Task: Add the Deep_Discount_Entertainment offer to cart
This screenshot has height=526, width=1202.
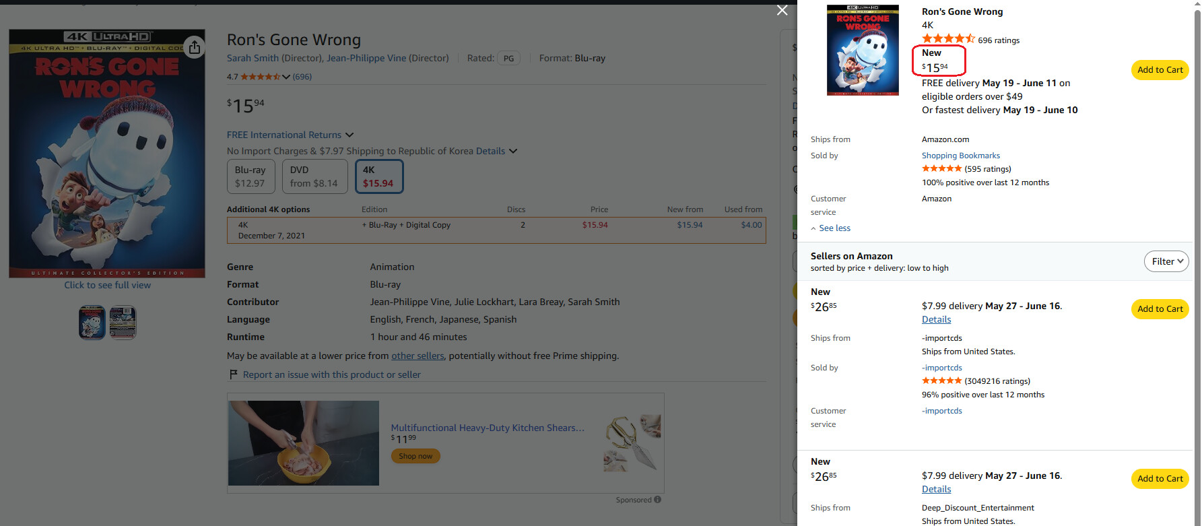Action: [x=1160, y=479]
